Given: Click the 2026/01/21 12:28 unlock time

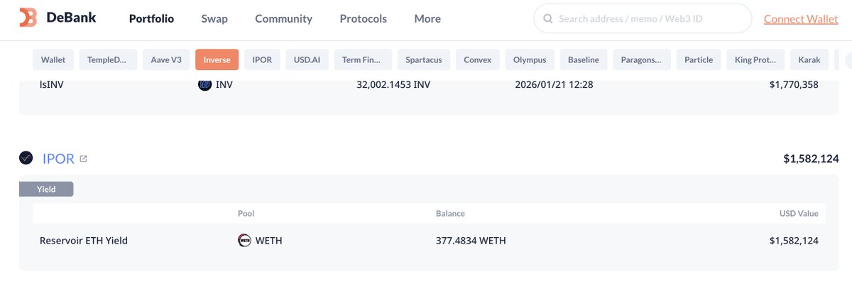Looking at the screenshot, I should click(554, 85).
